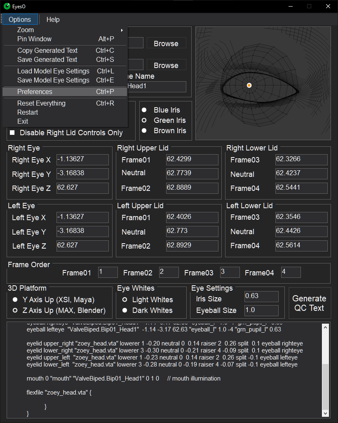
Task: Click Right Lower Lid Frame03 field
Action: pos(302,160)
